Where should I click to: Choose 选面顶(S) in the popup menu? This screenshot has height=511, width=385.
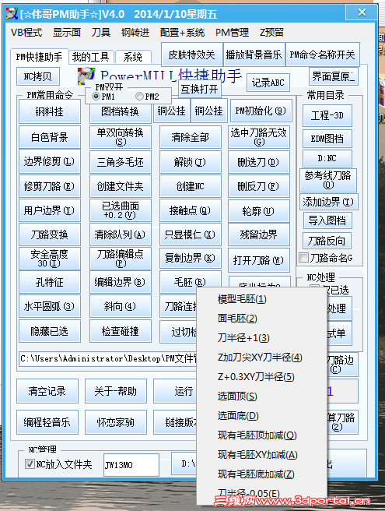tap(261, 396)
